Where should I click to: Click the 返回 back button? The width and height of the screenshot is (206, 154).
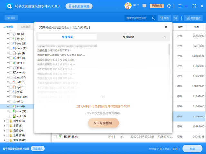coord(11,18)
